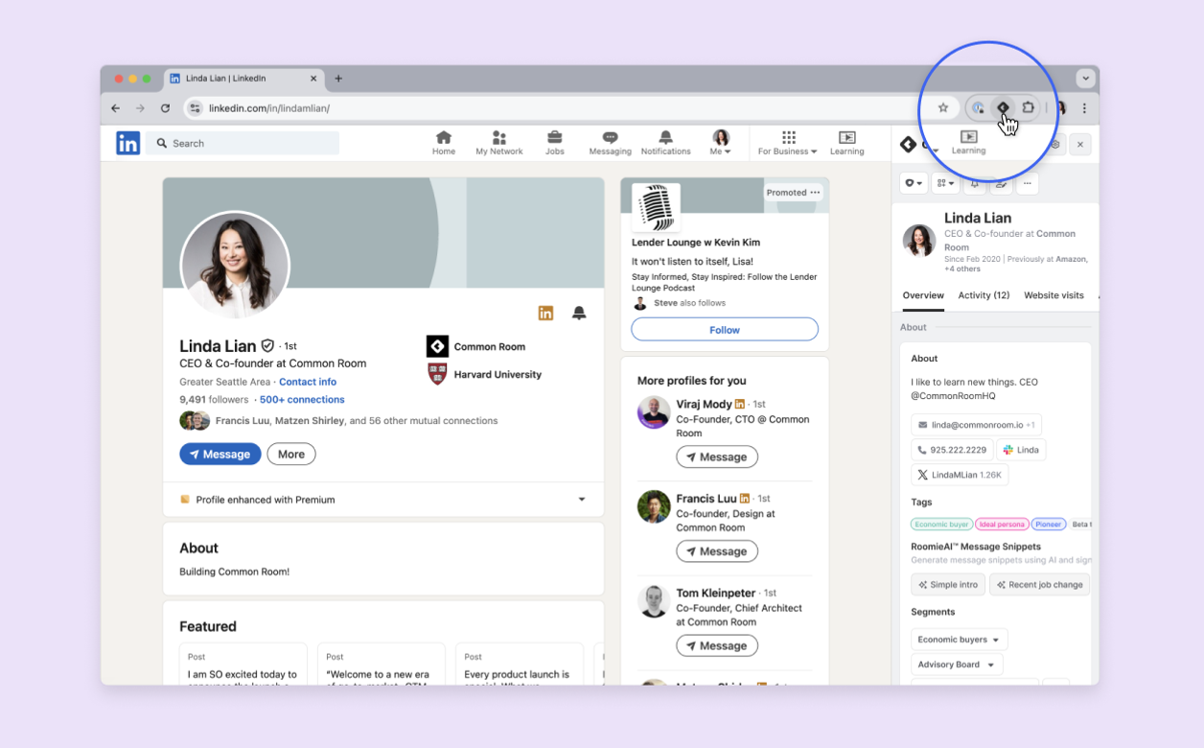Switch to the Website visits tab
The height and width of the screenshot is (748, 1204).
point(1053,295)
